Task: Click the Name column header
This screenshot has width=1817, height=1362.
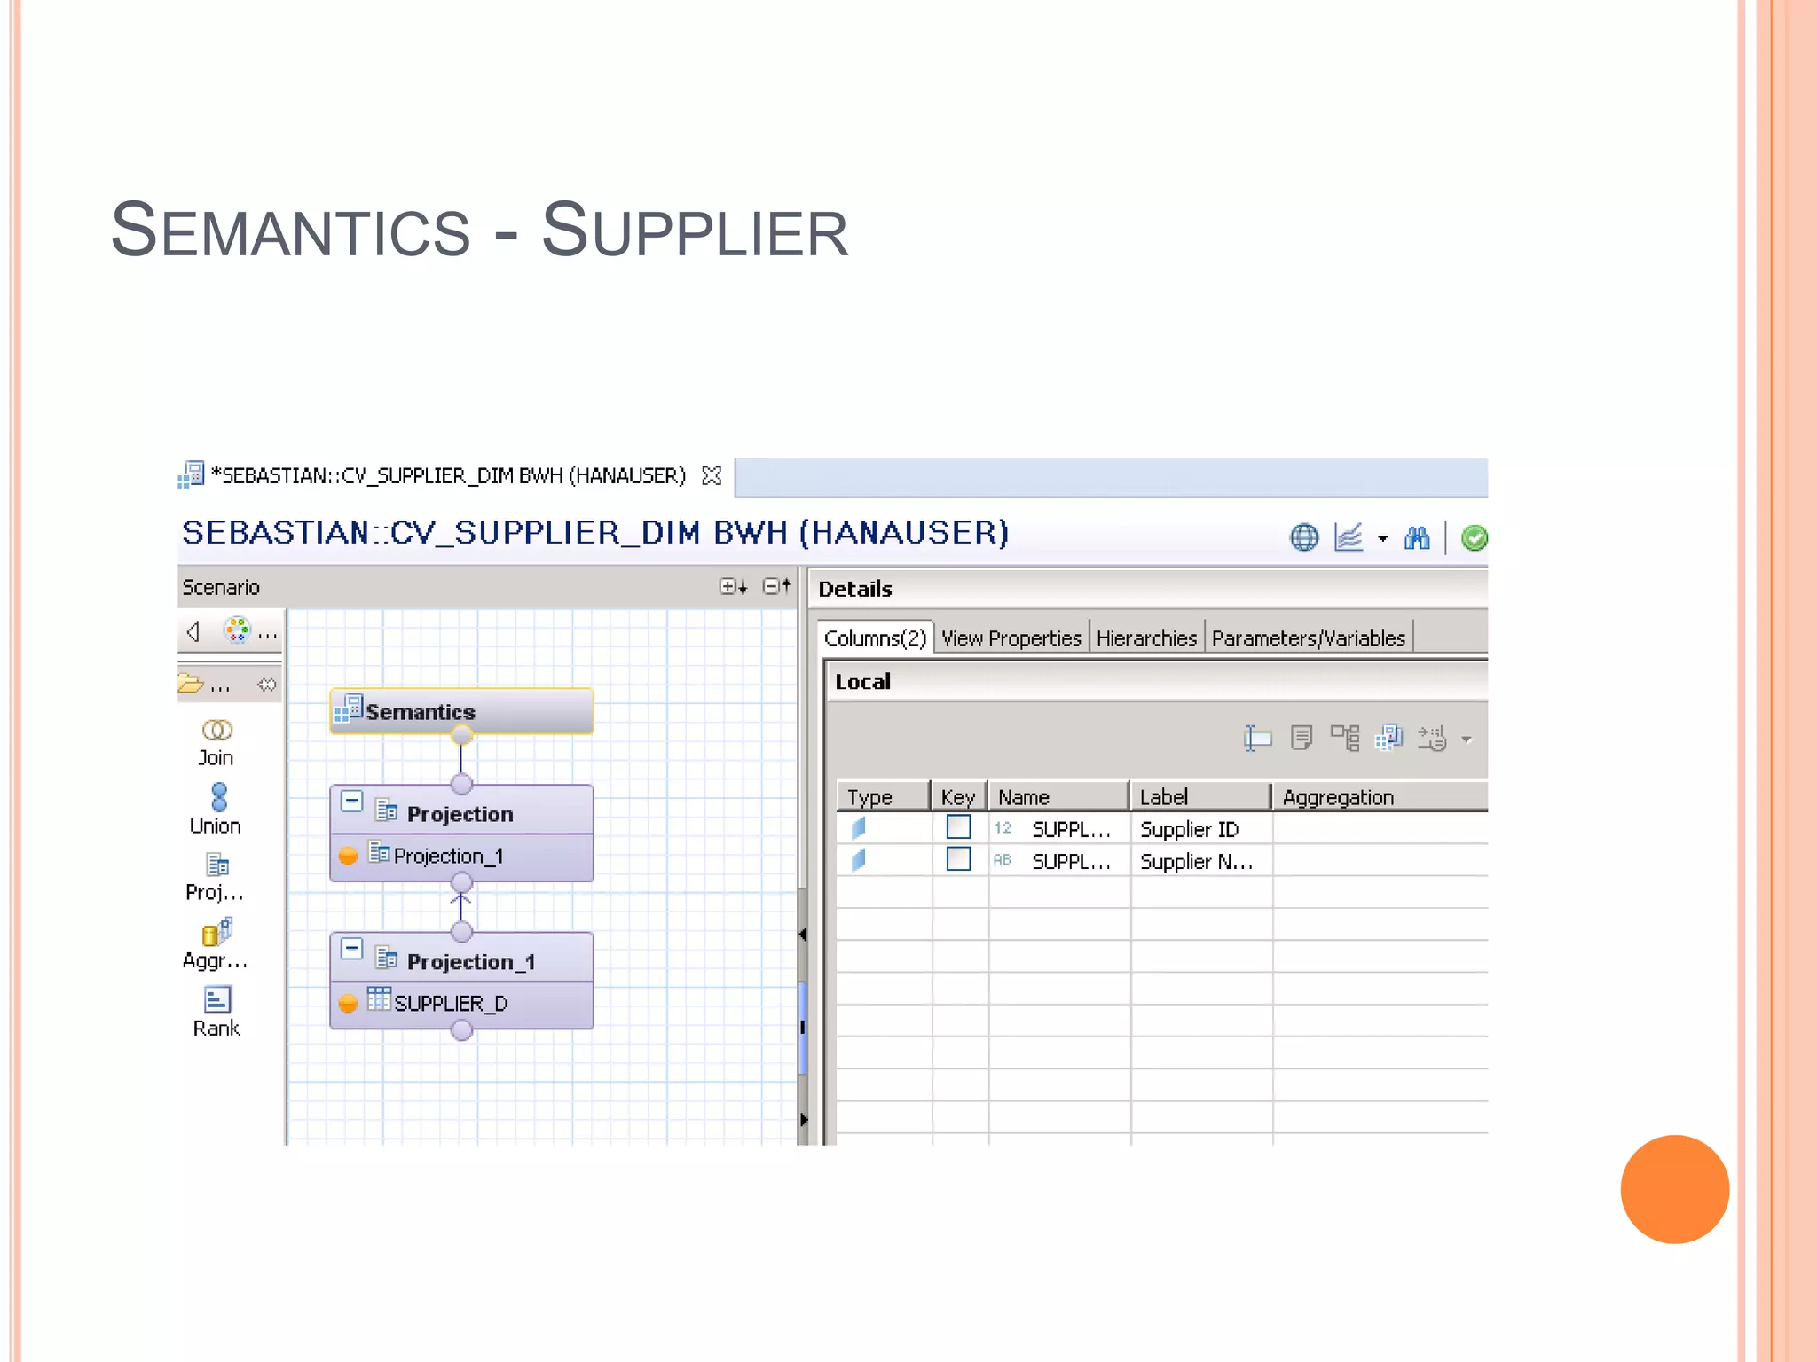Action: coord(1059,796)
